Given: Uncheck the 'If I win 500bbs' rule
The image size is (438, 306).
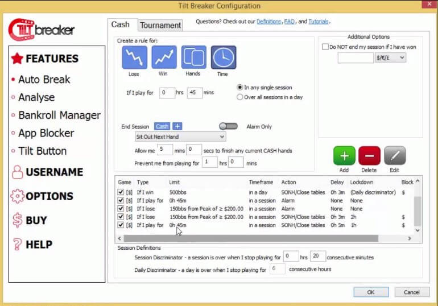Looking at the screenshot, I should coord(120,193).
